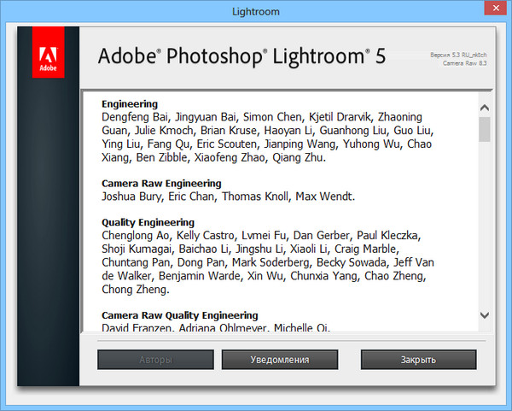This screenshot has width=512, height=411.
Task: Click the name Max Wendt
Action: click(323, 197)
